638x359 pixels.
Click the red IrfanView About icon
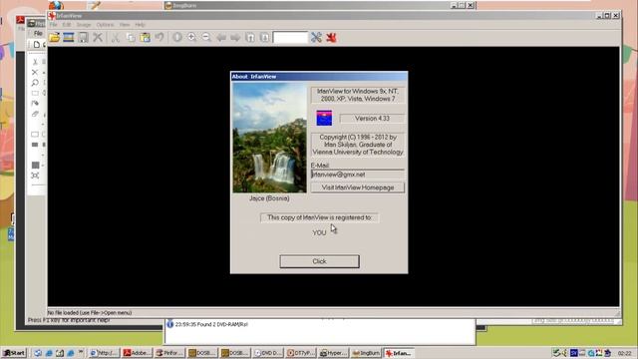(331, 38)
